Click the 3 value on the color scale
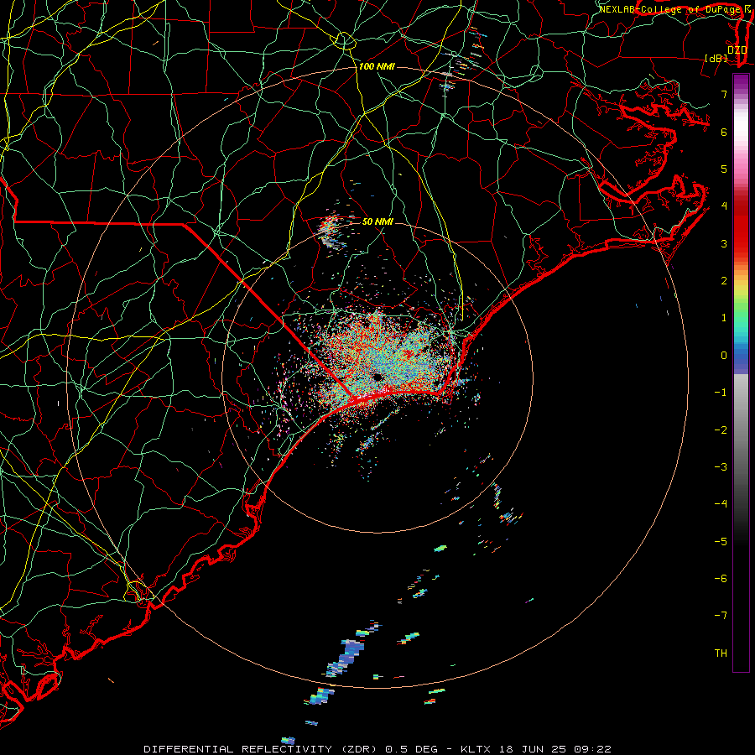755x755 pixels. tap(724, 243)
